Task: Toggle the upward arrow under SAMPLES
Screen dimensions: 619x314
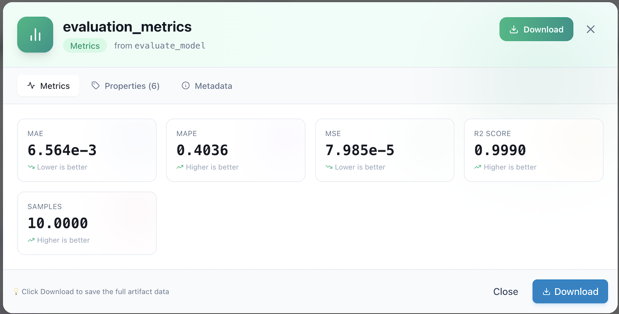Action: tap(31, 240)
